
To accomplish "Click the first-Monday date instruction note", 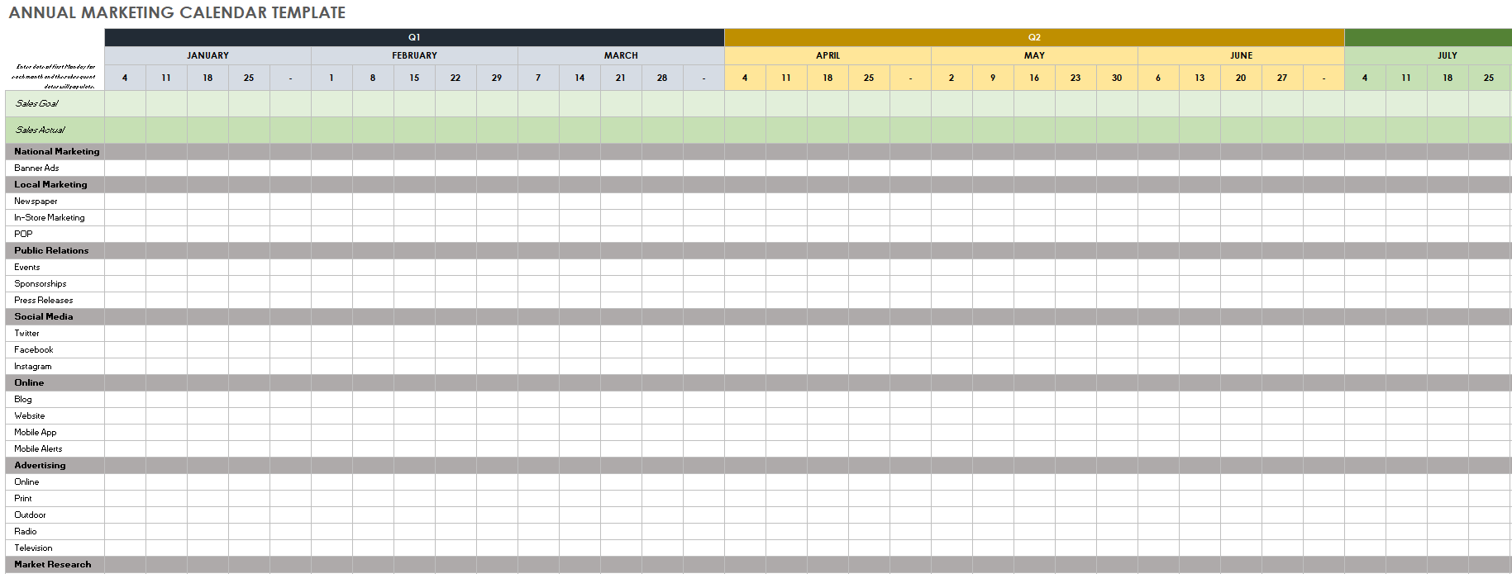I will 55,76.
